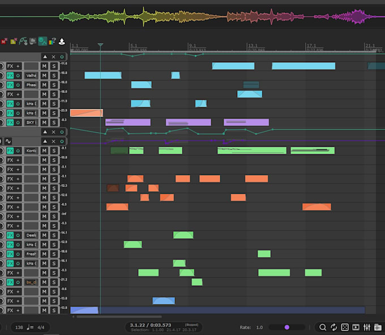Viewport: 385px width, 335px height.
Task: Click the circular sync arrows icon
Action: (333, 327)
